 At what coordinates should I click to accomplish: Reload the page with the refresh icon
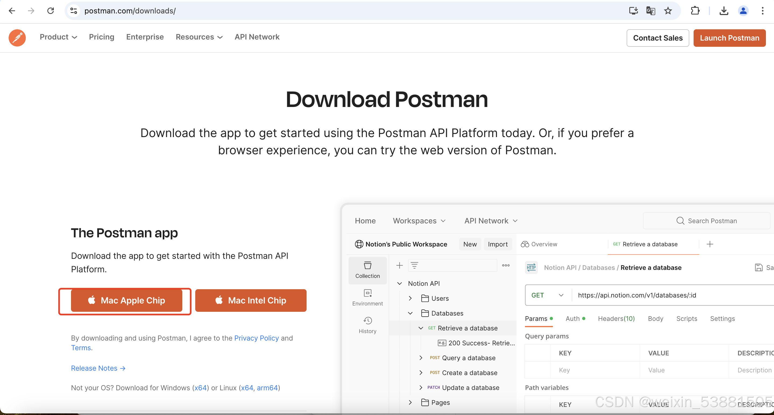coord(51,11)
